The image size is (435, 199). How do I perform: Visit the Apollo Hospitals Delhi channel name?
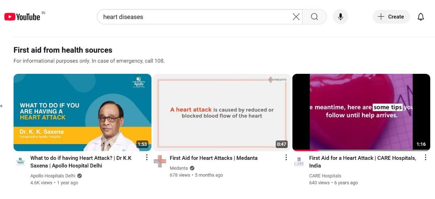click(53, 176)
